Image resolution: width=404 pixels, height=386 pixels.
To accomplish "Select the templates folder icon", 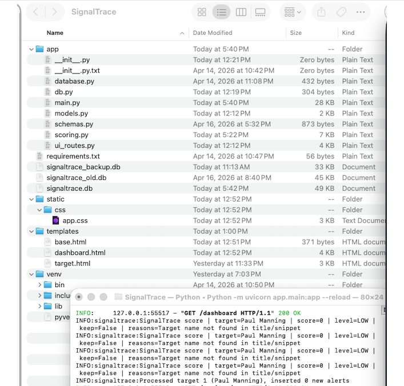I will point(39,231).
